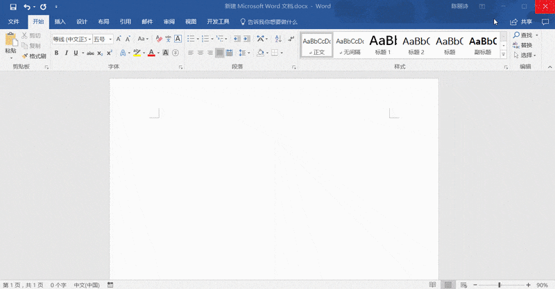Toggle strikethrough (abc) formatting
The image size is (555, 289).
point(89,53)
